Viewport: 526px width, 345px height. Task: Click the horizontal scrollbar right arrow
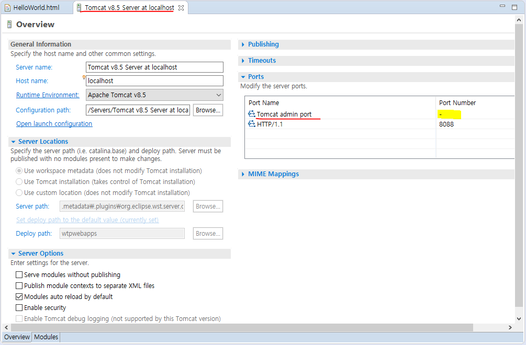(510, 327)
